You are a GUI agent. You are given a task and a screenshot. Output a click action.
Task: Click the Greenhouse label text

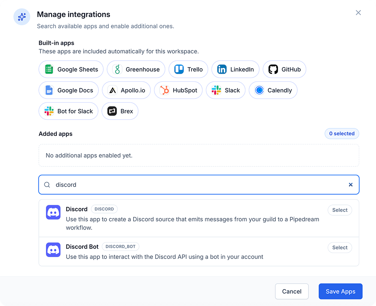[x=142, y=69]
